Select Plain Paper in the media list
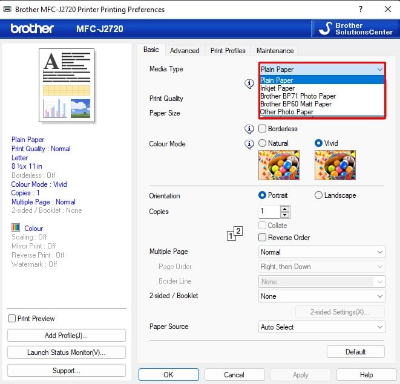 pyautogui.click(x=322, y=80)
